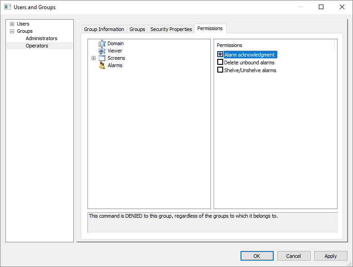Toggle the Alarm acknowledgment checkbox

(220, 55)
